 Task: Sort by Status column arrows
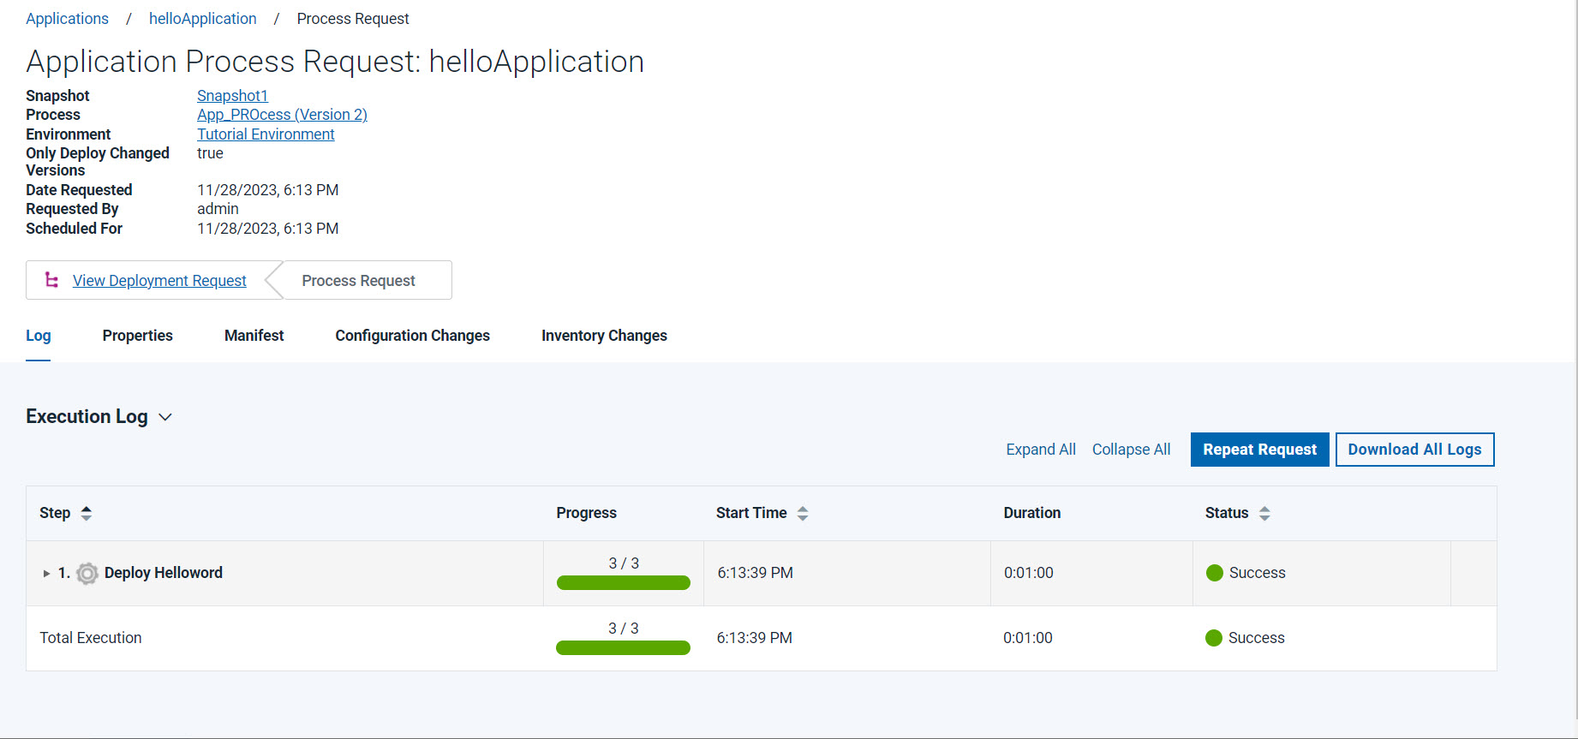[1264, 513]
